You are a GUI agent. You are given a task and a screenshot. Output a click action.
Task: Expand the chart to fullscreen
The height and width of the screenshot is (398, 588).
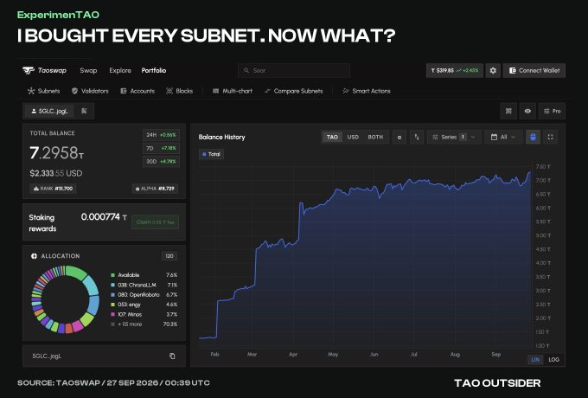coord(551,138)
